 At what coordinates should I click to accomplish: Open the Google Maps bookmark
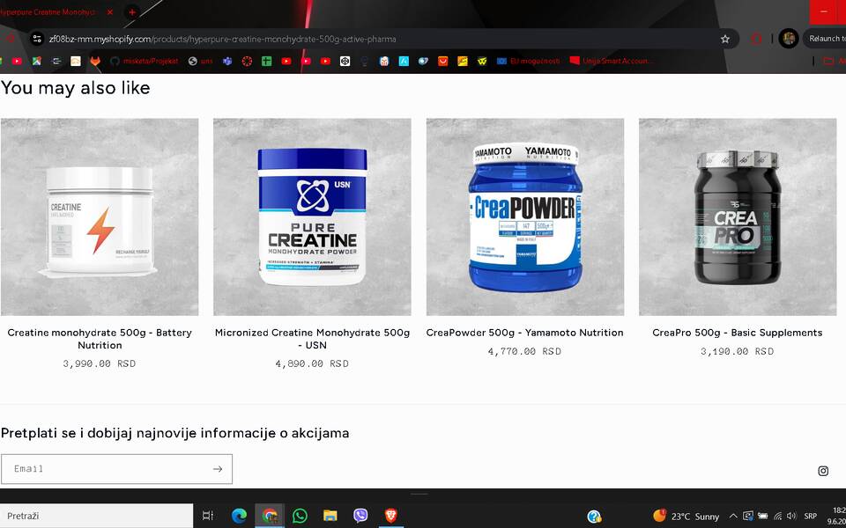[37, 61]
